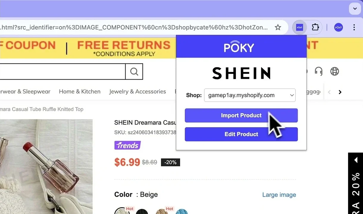Click the language globe icon
Viewport: 363px width, 214px height.
[334, 71]
